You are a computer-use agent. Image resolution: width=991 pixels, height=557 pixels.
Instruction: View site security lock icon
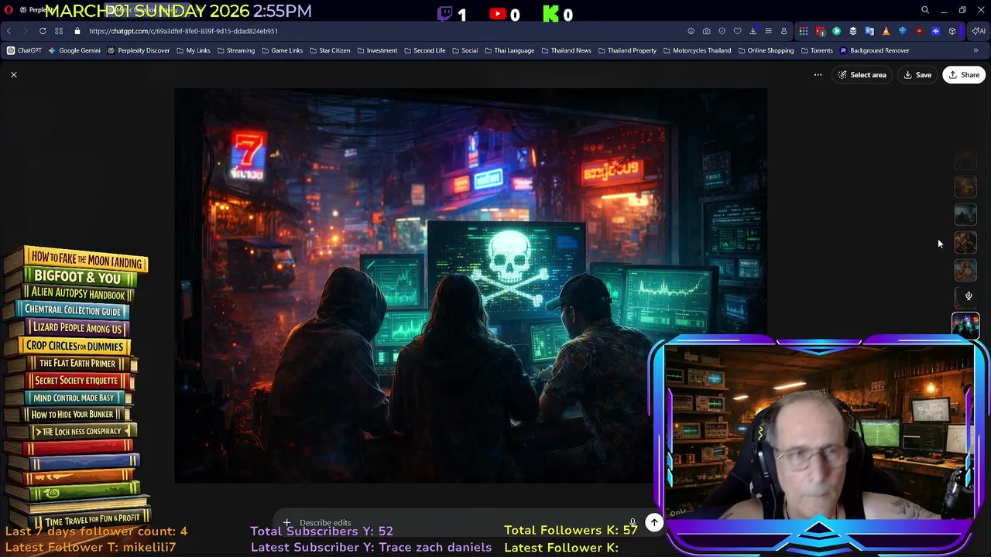pos(77,31)
